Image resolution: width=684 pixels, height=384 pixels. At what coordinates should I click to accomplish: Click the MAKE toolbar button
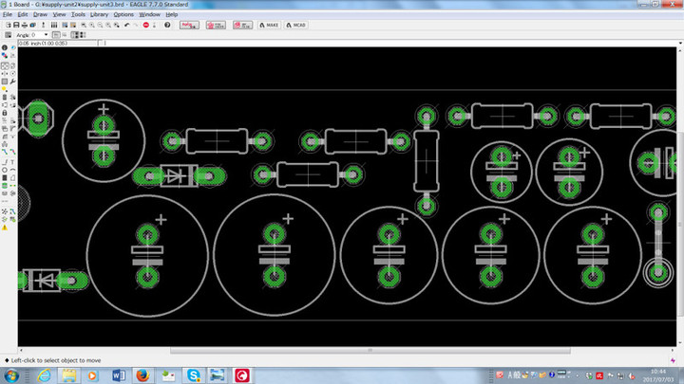(271, 25)
